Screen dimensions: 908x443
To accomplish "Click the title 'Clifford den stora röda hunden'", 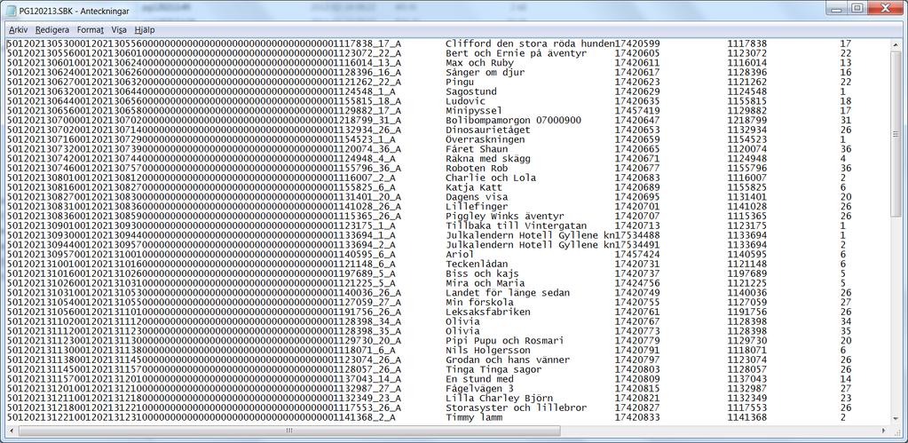I will coord(530,44).
